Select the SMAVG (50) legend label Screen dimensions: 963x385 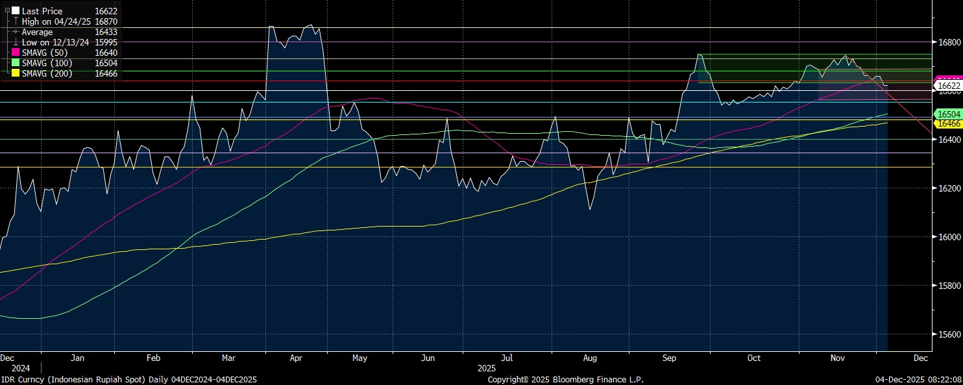tap(47, 53)
